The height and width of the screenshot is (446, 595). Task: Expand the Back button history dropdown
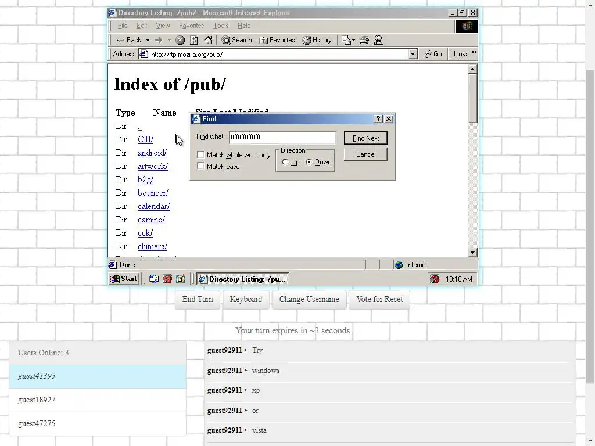point(148,40)
